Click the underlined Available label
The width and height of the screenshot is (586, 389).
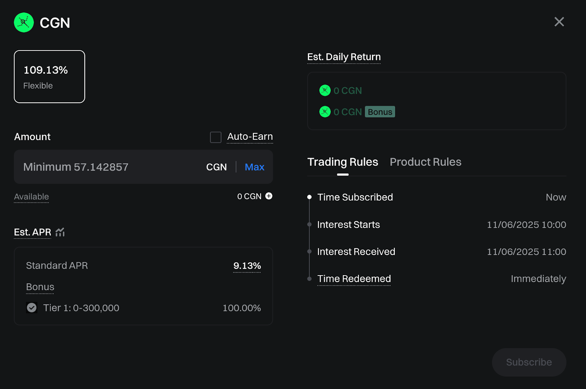coord(31,197)
